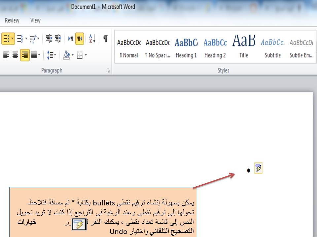Screen dimensions: 317x237
Task: Click the Document1 - Microsoft Word title
Action: pyautogui.click(x=103, y=7)
